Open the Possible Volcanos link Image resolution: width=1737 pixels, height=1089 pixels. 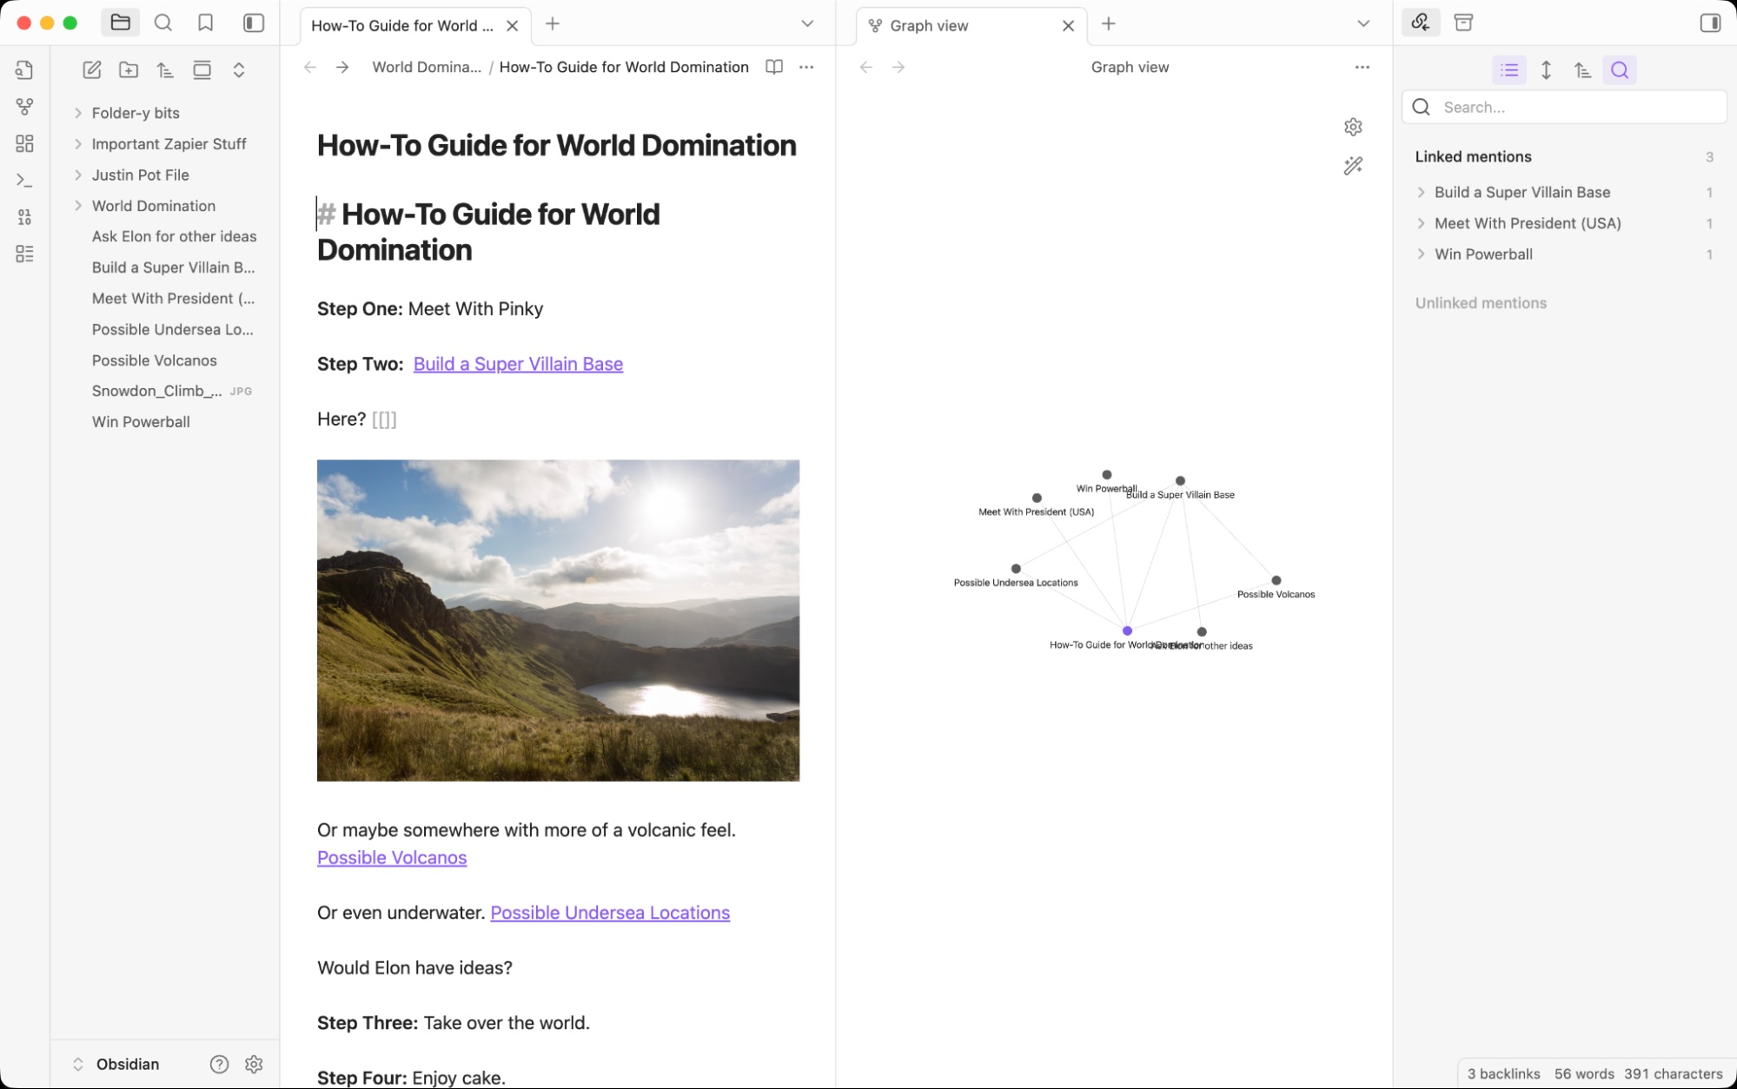pyautogui.click(x=392, y=857)
